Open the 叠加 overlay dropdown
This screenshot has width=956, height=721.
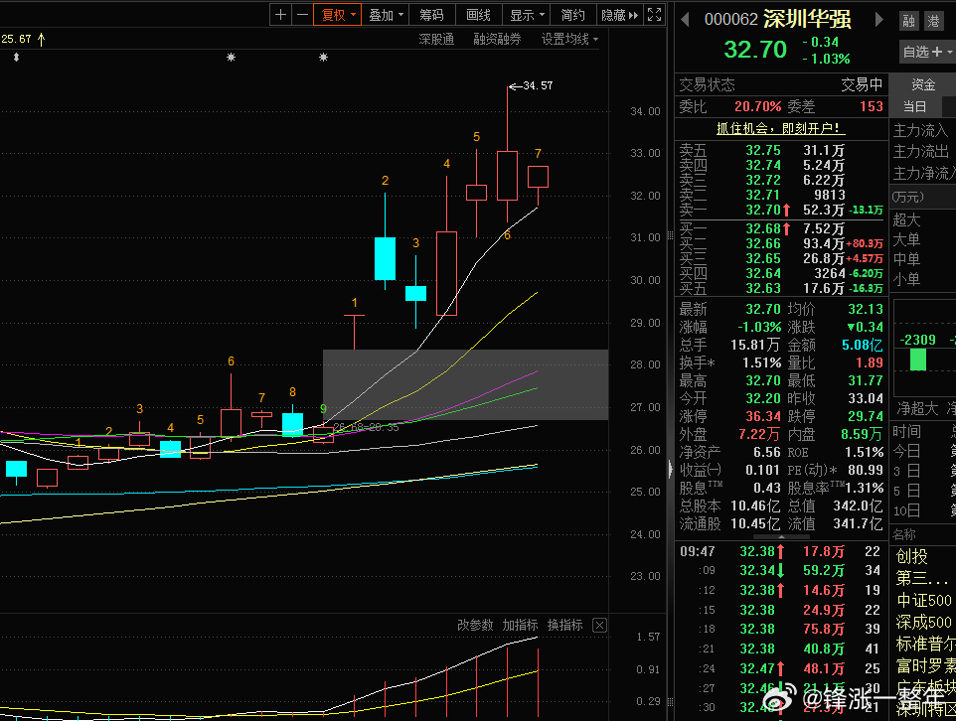pyautogui.click(x=386, y=15)
